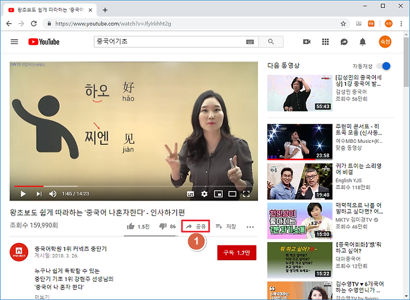Close the YouTube browser tab
This screenshot has height=300, width=410.
pyautogui.click(x=90, y=10)
